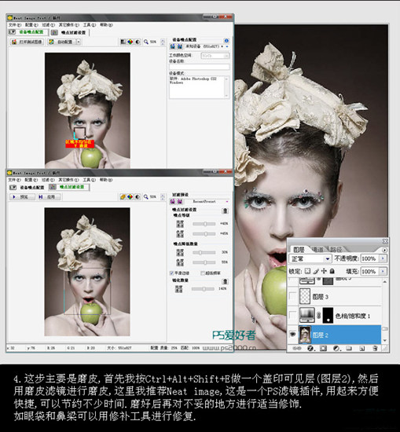Click the load device profile icon

point(173,47)
